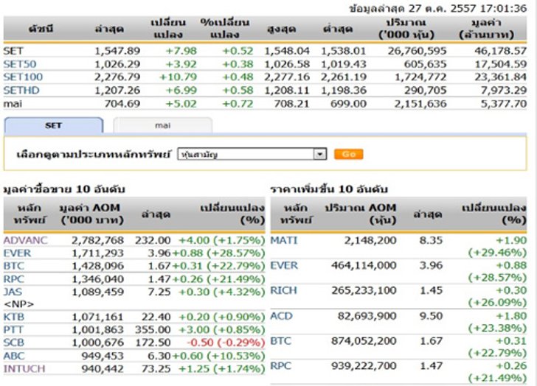
Task: Select SET volume 26,760,595
Action: click(x=418, y=51)
